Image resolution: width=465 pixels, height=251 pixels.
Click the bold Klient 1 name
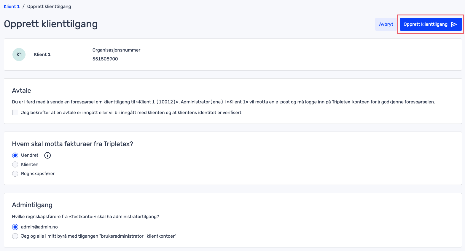pyautogui.click(x=42, y=55)
